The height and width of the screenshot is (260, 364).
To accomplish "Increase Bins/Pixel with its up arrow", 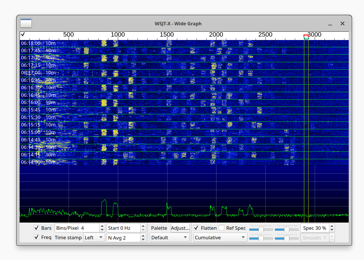I will 102,226.
